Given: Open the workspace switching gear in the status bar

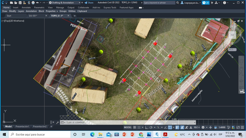Looking at the screenshot, I should (x=203, y=127).
